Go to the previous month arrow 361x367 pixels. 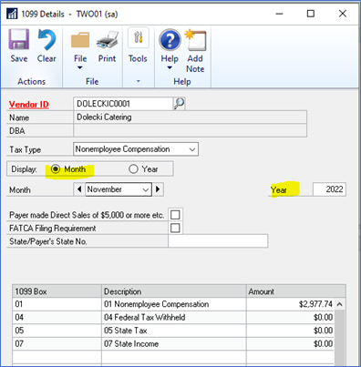[x=79, y=189]
